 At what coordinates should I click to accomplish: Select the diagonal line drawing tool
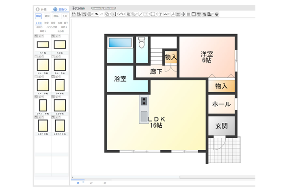[141, 14]
